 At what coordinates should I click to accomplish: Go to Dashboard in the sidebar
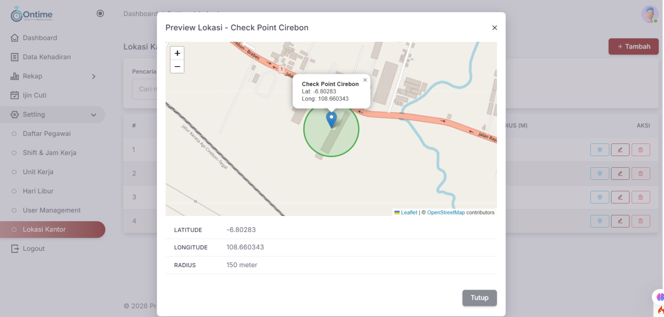(40, 38)
